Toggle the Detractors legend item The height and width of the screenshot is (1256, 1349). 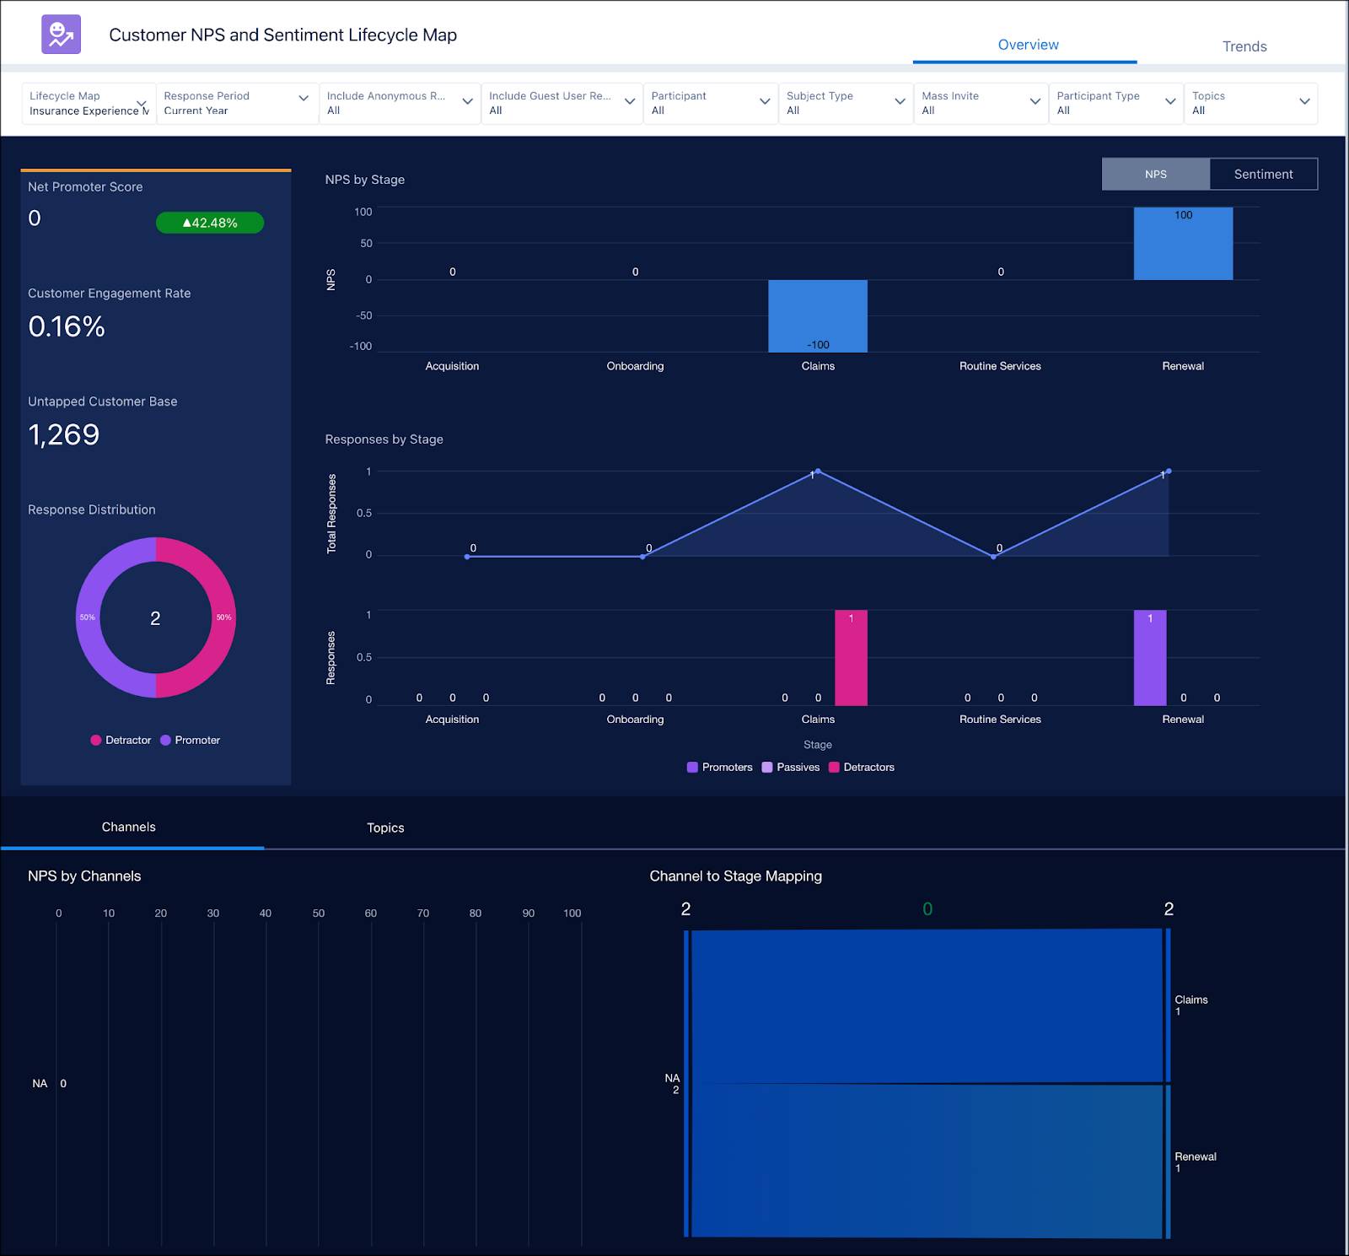point(862,767)
